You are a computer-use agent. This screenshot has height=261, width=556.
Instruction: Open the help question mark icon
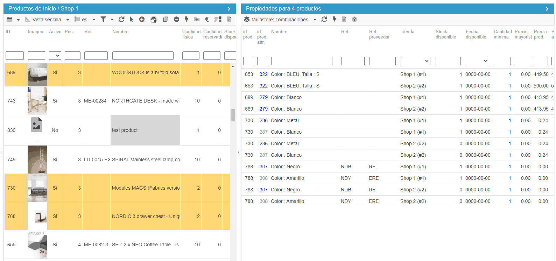click(x=354, y=20)
